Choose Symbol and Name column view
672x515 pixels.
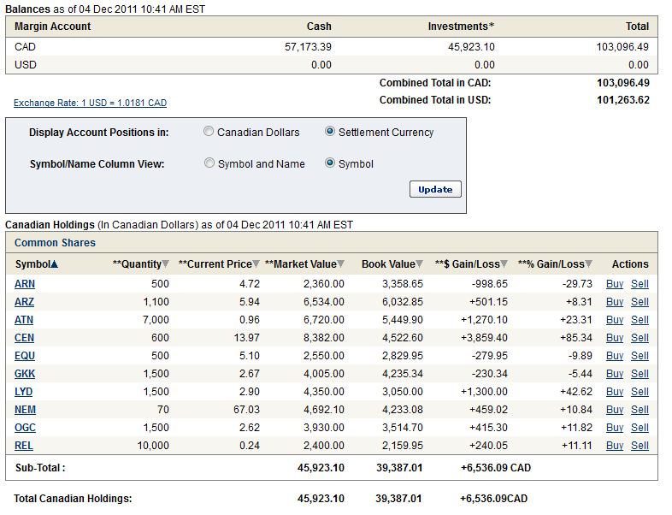click(209, 163)
